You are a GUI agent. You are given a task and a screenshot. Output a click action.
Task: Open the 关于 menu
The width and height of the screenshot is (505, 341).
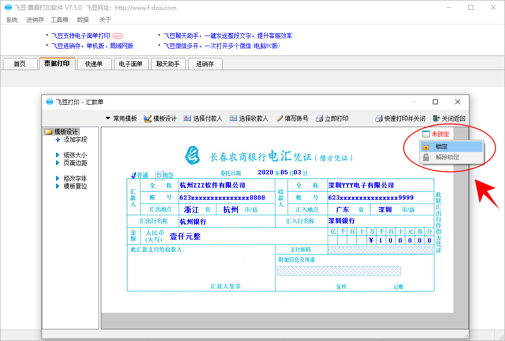click(105, 19)
